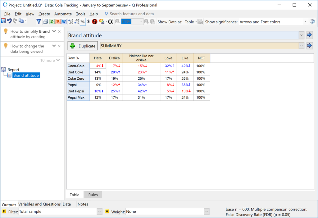Undo the last action
The width and height of the screenshot is (318, 218).
(9, 21)
